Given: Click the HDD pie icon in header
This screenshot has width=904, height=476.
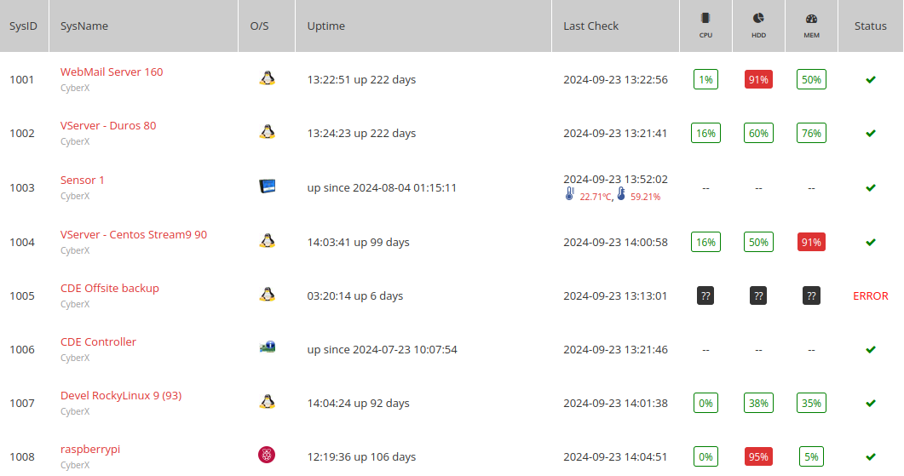Looking at the screenshot, I should pyautogui.click(x=758, y=19).
